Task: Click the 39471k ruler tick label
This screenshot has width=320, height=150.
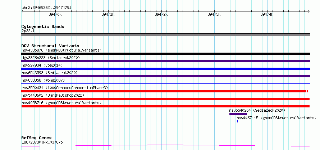Action: [108, 14]
